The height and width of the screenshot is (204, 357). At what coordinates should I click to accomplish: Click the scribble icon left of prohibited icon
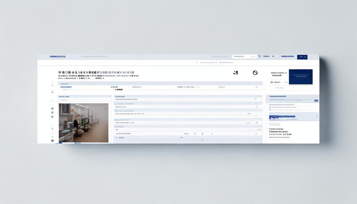[x=236, y=73]
